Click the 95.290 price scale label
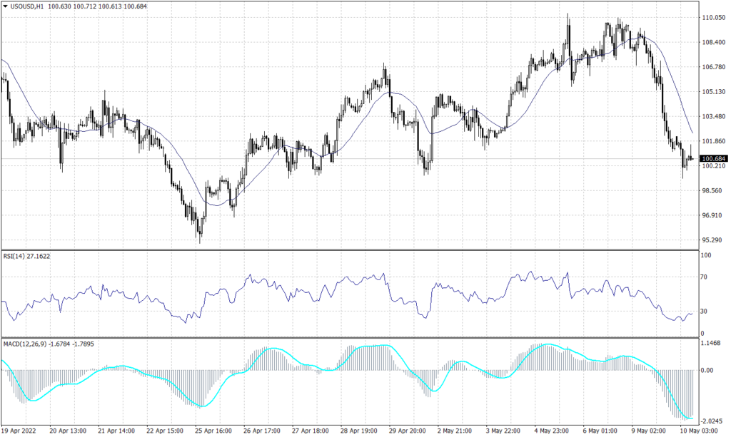Viewport: 731px width, 437px height. tap(712, 240)
